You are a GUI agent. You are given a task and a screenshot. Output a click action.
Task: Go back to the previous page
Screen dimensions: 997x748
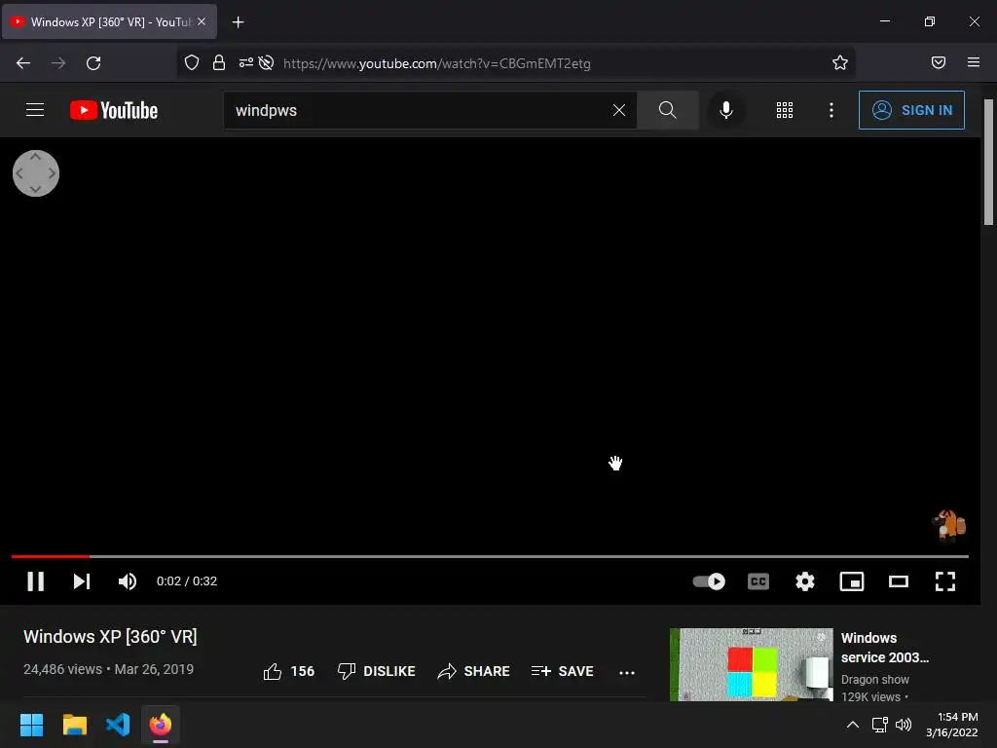pos(23,63)
